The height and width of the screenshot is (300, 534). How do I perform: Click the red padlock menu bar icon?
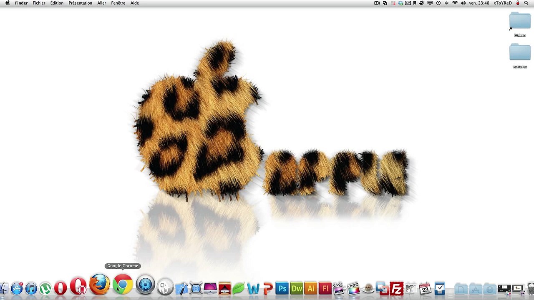(x=518, y=3)
